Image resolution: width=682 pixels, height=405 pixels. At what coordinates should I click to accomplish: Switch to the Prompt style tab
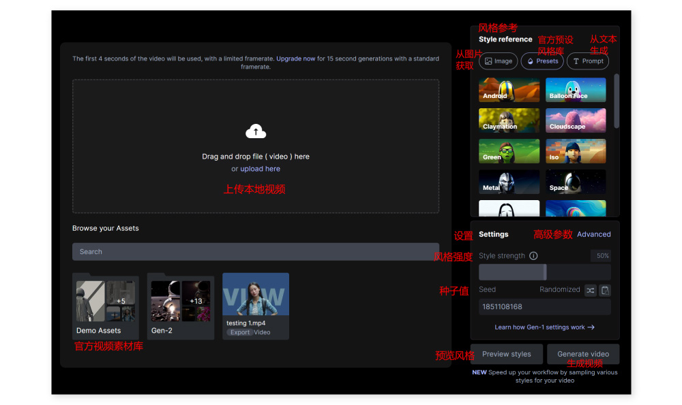click(587, 61)
